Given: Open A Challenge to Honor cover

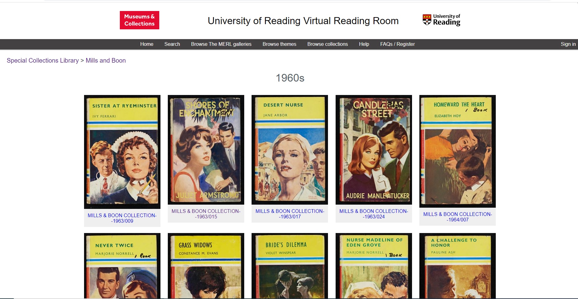Looking at the screenshot, I should click(458, 266).
